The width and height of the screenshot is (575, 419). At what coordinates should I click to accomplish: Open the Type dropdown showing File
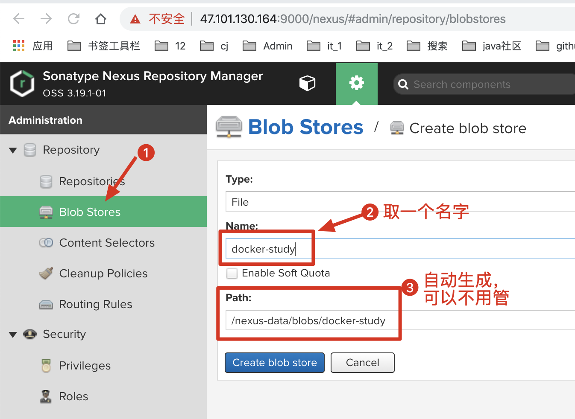[400, 202]
